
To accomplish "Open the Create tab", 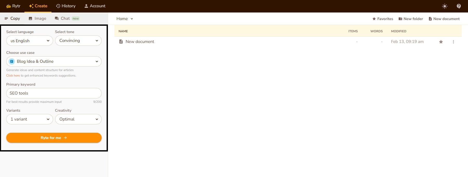I will coord(38,6).
